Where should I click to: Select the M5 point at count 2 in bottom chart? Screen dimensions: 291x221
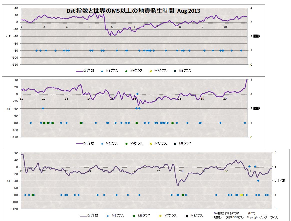coord(258,181)
